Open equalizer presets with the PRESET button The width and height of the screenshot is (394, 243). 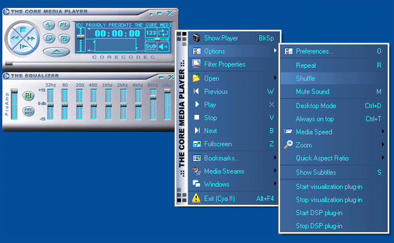coord(28,111)
